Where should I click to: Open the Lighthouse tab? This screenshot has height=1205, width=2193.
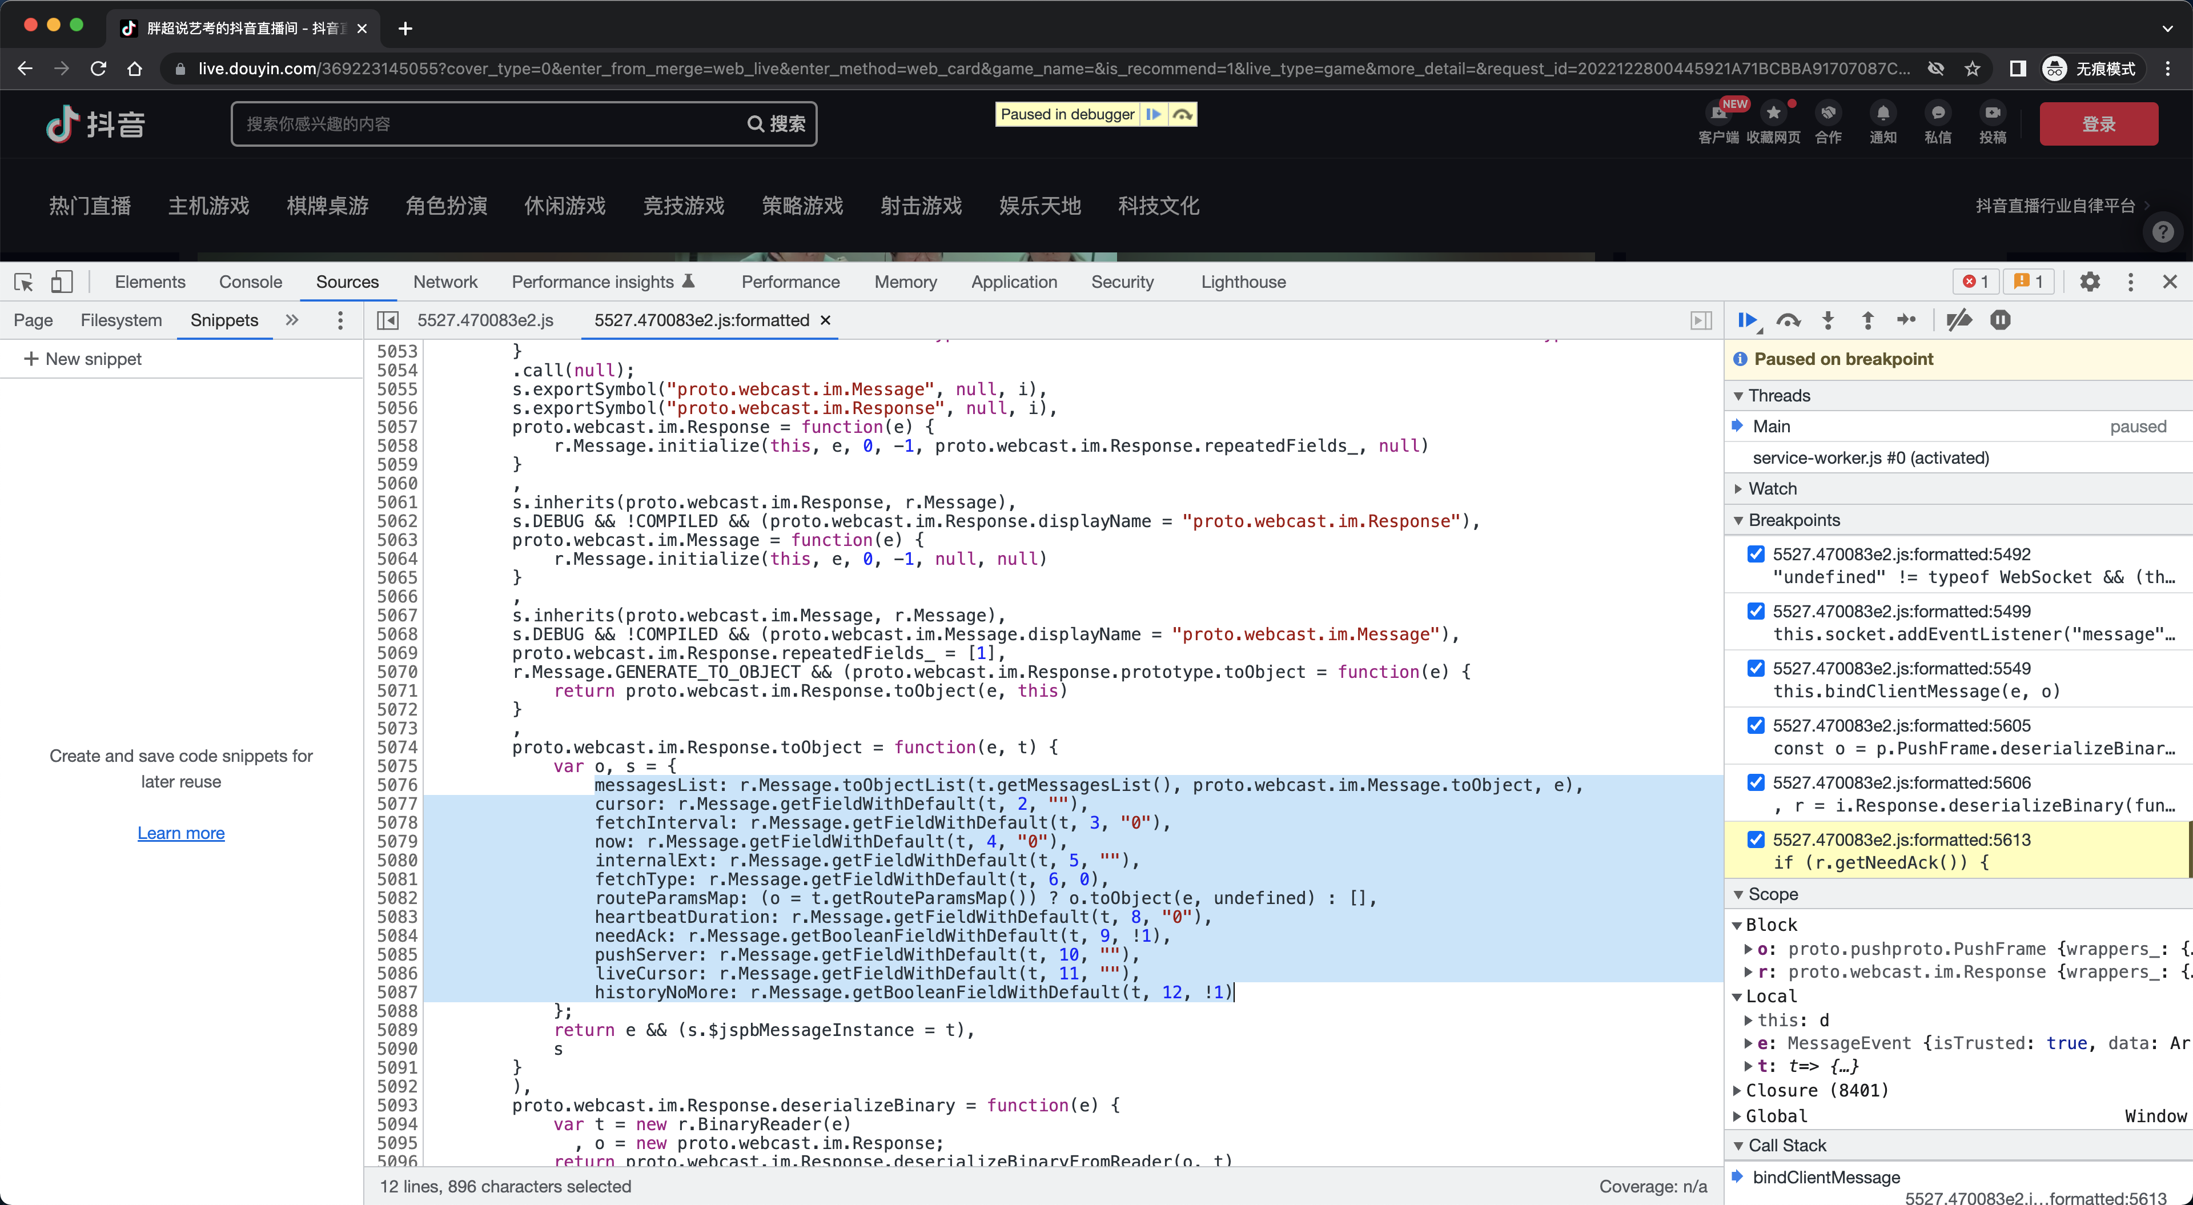pyautogui.click(x=1243, y=282)
